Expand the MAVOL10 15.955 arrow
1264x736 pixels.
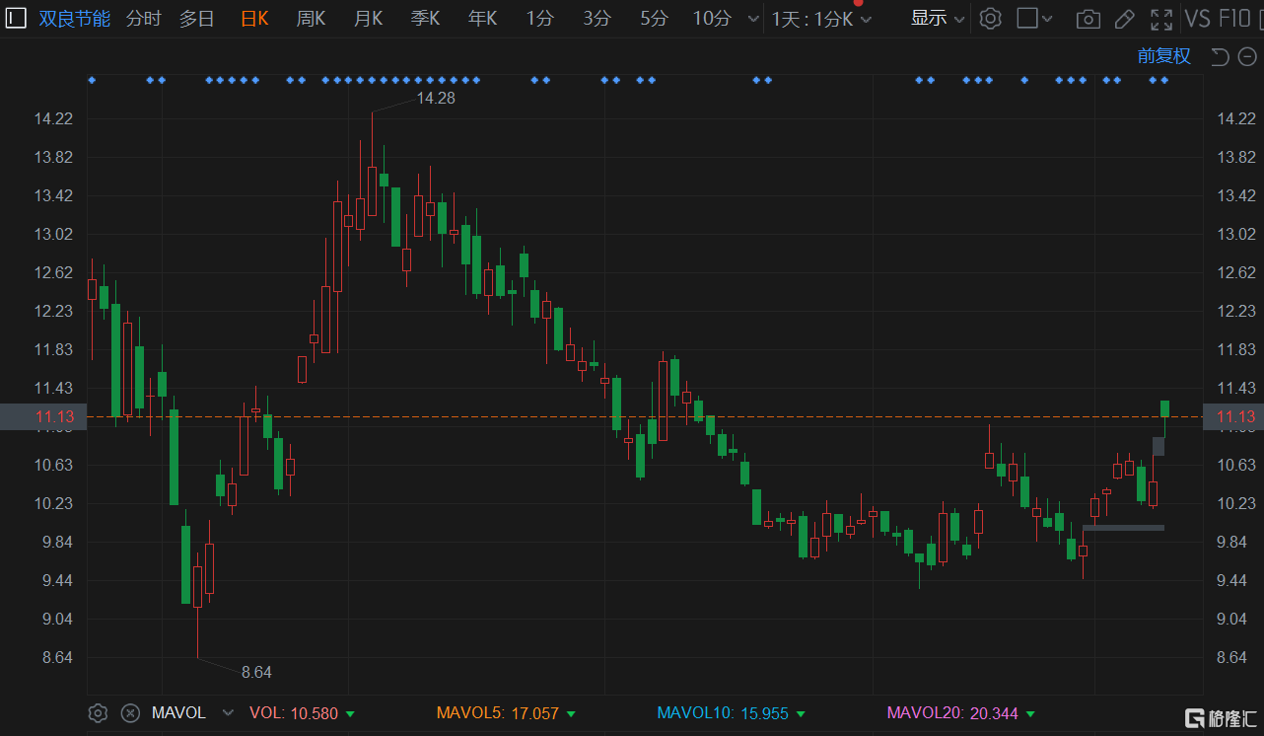coord(800,713)
